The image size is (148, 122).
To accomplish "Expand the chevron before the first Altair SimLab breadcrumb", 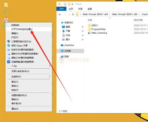I will click(80, 14).
